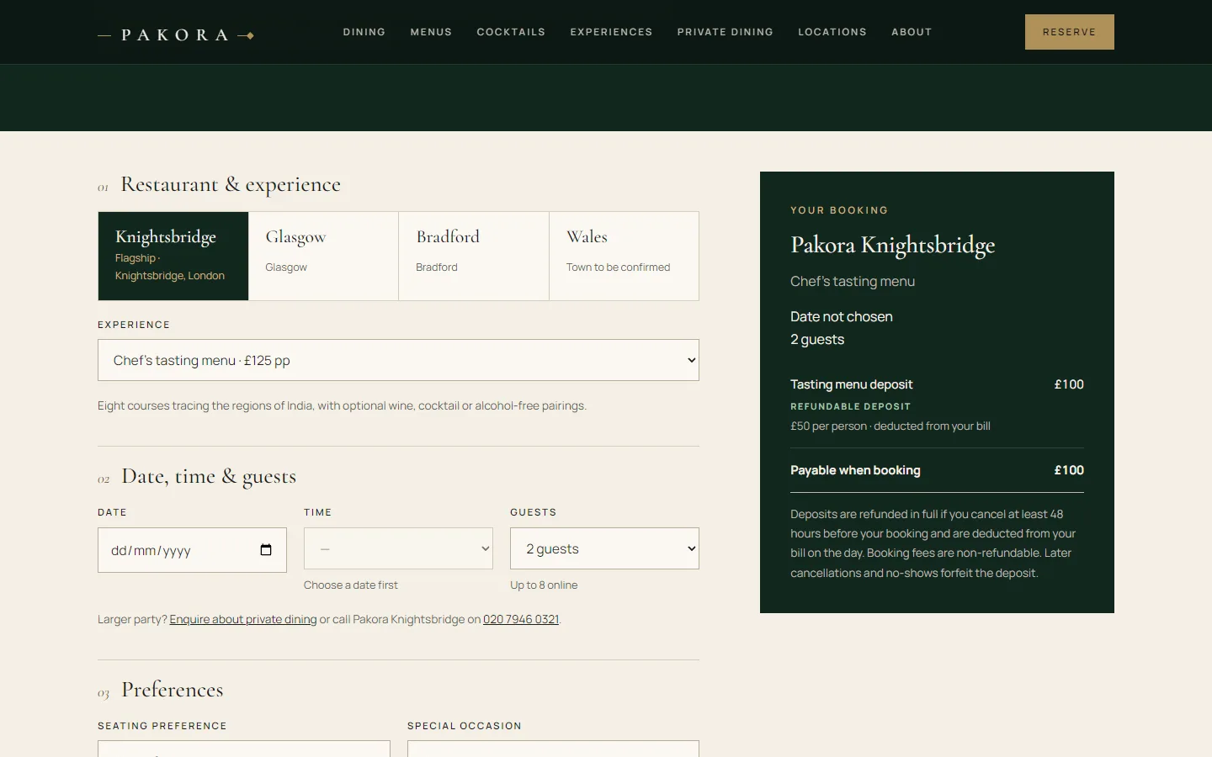The image size is (1212, 757).
Task: Open the Time dropdown
Action: [398, 548]
